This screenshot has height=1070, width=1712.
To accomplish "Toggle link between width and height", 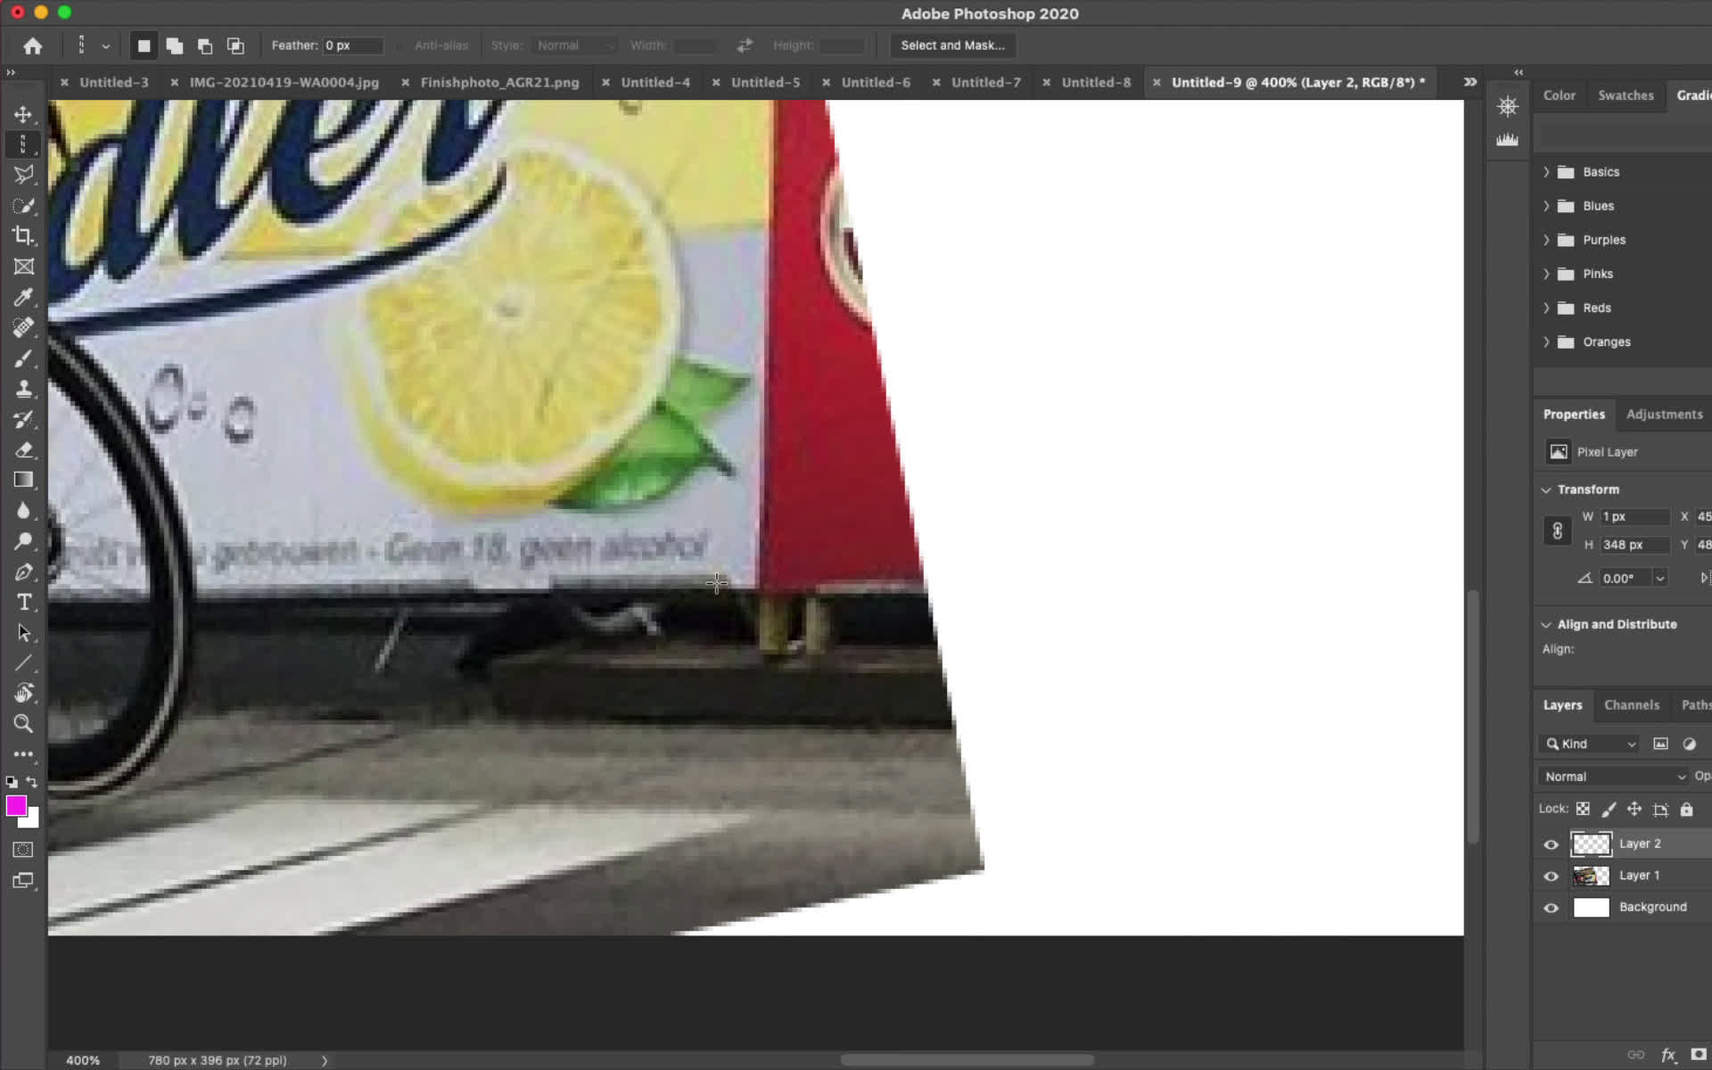I will tap(1557, 531).
